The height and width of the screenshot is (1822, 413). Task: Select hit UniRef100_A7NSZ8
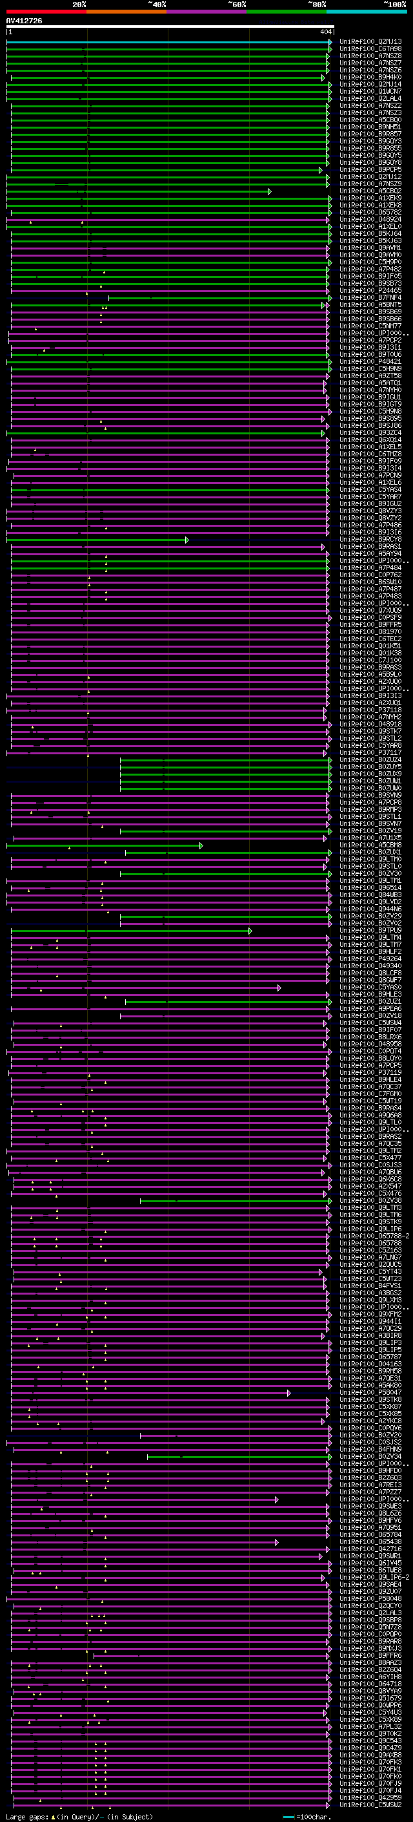(x=370, y=56)
